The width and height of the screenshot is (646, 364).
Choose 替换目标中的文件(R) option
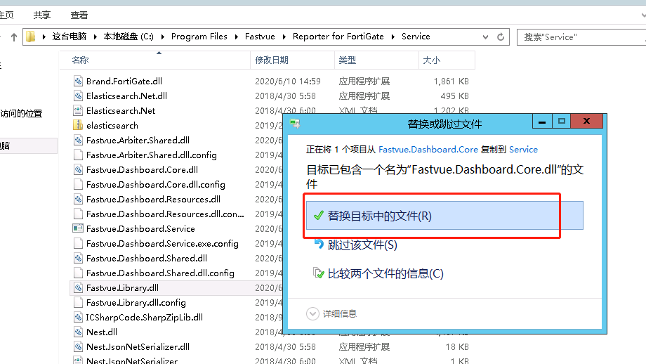pos(444,216)
